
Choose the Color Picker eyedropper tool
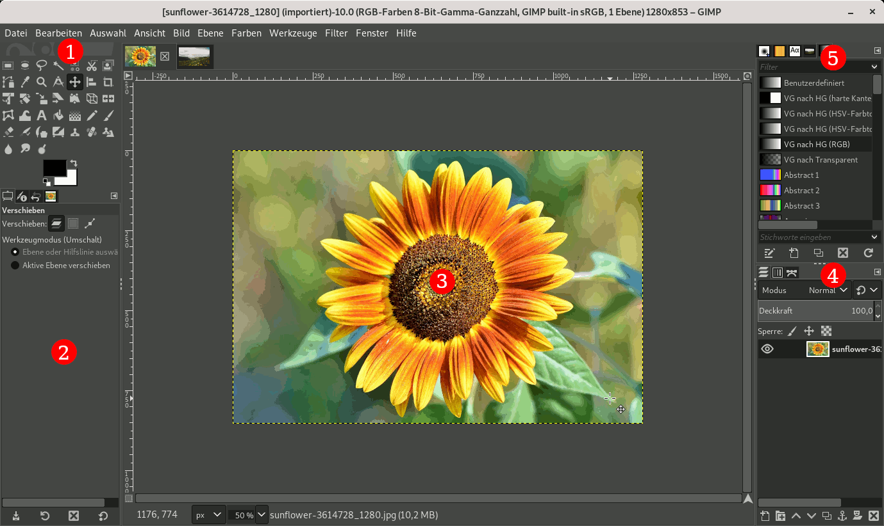25,82
